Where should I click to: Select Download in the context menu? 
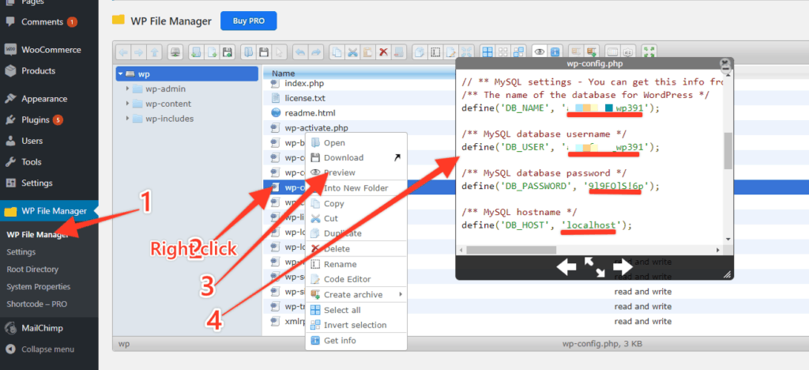click(344, 158)
